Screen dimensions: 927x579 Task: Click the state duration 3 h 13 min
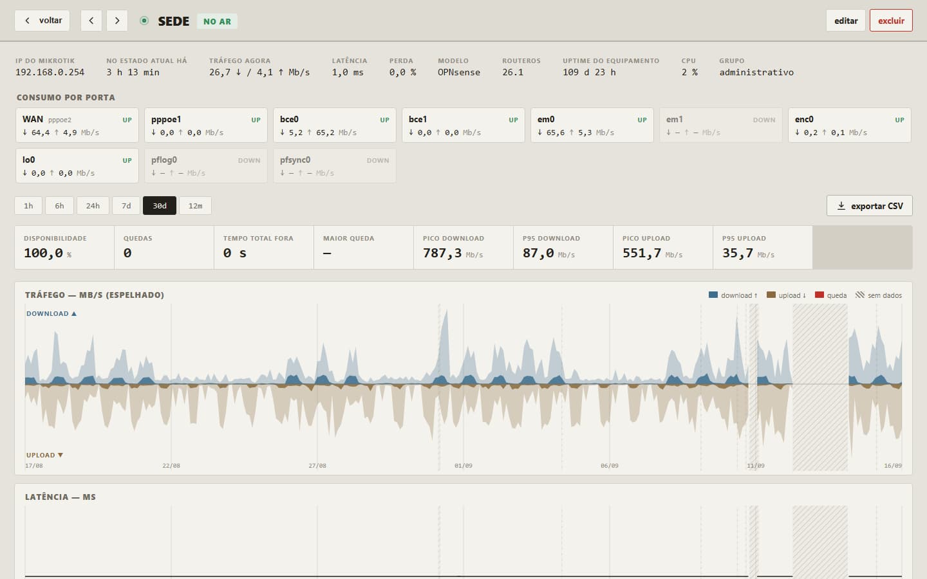click(x=133, y=72)
